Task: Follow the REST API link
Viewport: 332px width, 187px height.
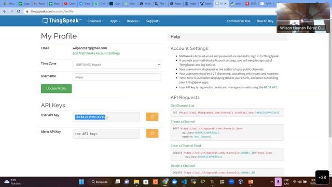Action: [270, 87]
